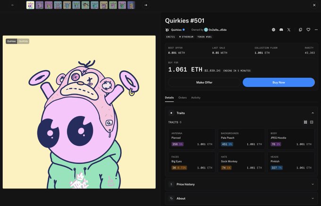
Task: Click the Traits section diamond icon
Action: (171, 113)
